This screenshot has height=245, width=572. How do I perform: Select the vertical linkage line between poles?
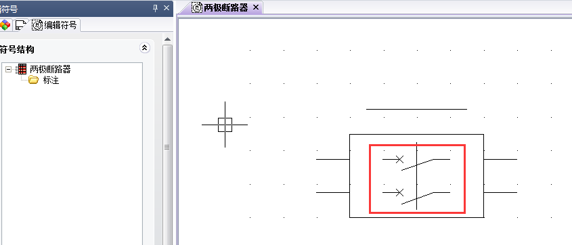pos(416,176)
